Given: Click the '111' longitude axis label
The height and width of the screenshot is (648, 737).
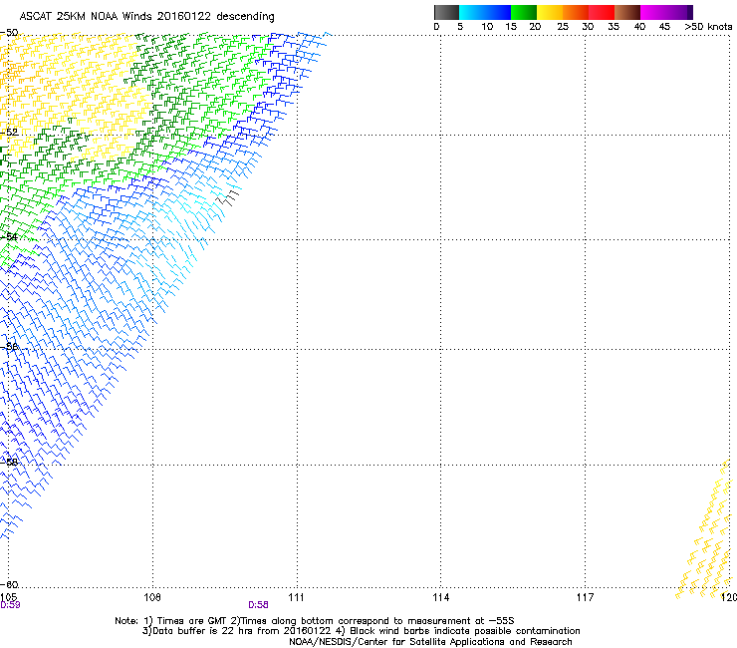Looking at the screenshot, I should pos(296,597).
